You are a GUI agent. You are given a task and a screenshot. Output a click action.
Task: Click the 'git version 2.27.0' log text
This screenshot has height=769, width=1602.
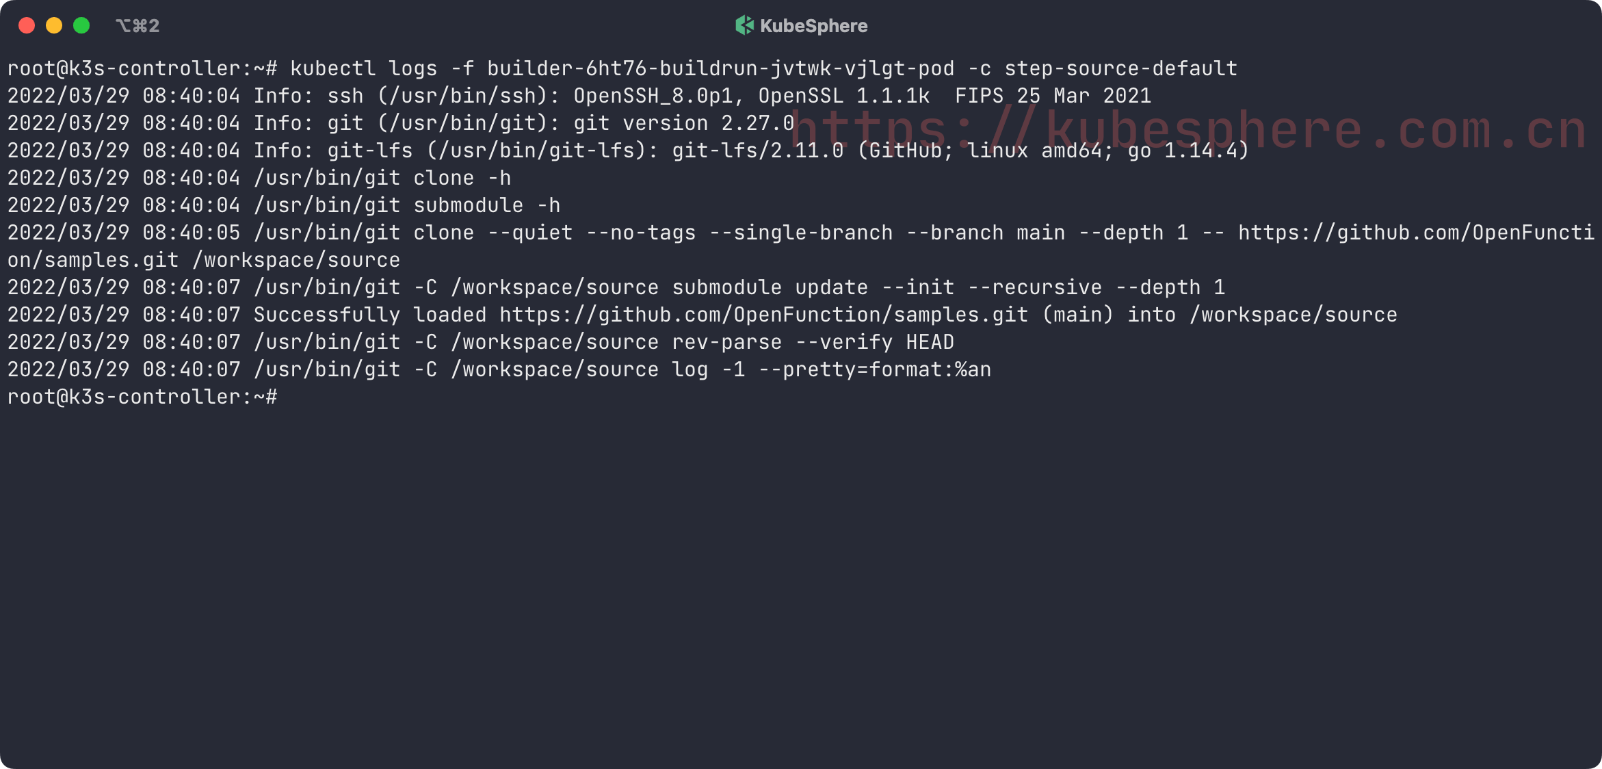click(683, 123)
